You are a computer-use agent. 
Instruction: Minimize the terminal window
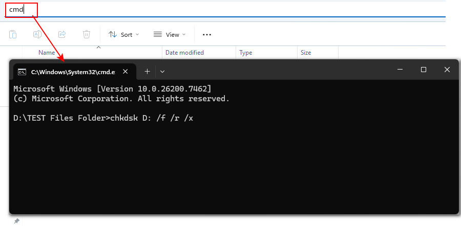pyautogui.click(x=400, y=70)
